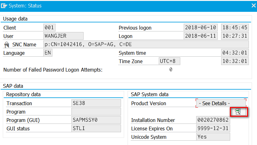Select the GUI status field STLI
The width and height of the screenshot is (257, 145).
[96, 129]
